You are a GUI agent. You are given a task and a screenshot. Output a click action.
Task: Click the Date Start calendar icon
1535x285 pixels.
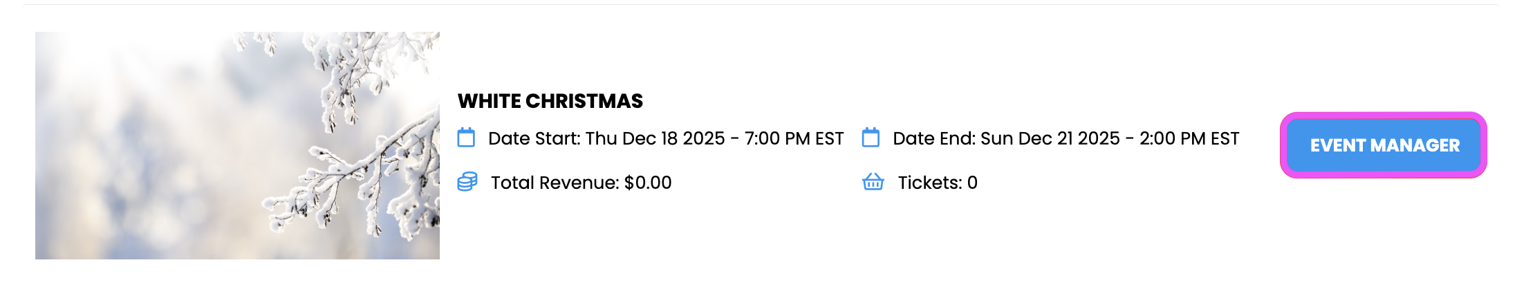[x=466, y=138]
